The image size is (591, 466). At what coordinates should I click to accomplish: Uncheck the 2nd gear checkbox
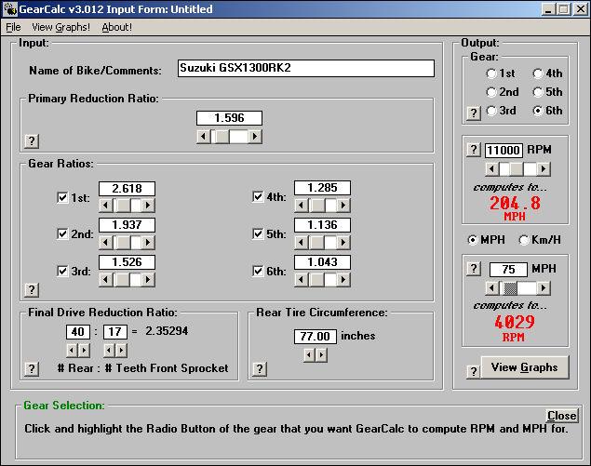pyautogui.click(x=62, y=234)
